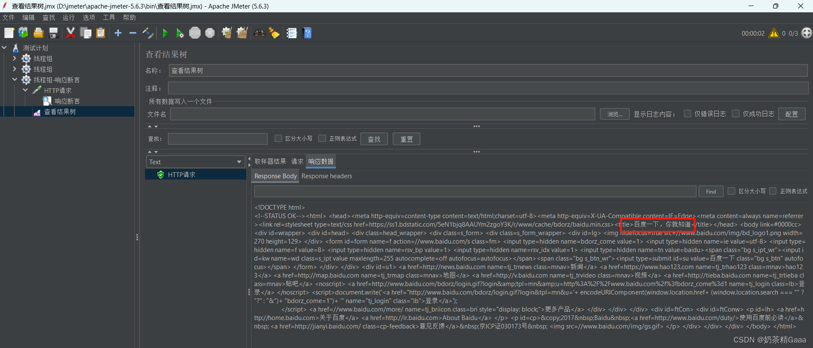The width and height of the screenshot is (813, 348).
Task: Click the green shield icon next to HTTP请求 result
Action: [x=161, y=175]
